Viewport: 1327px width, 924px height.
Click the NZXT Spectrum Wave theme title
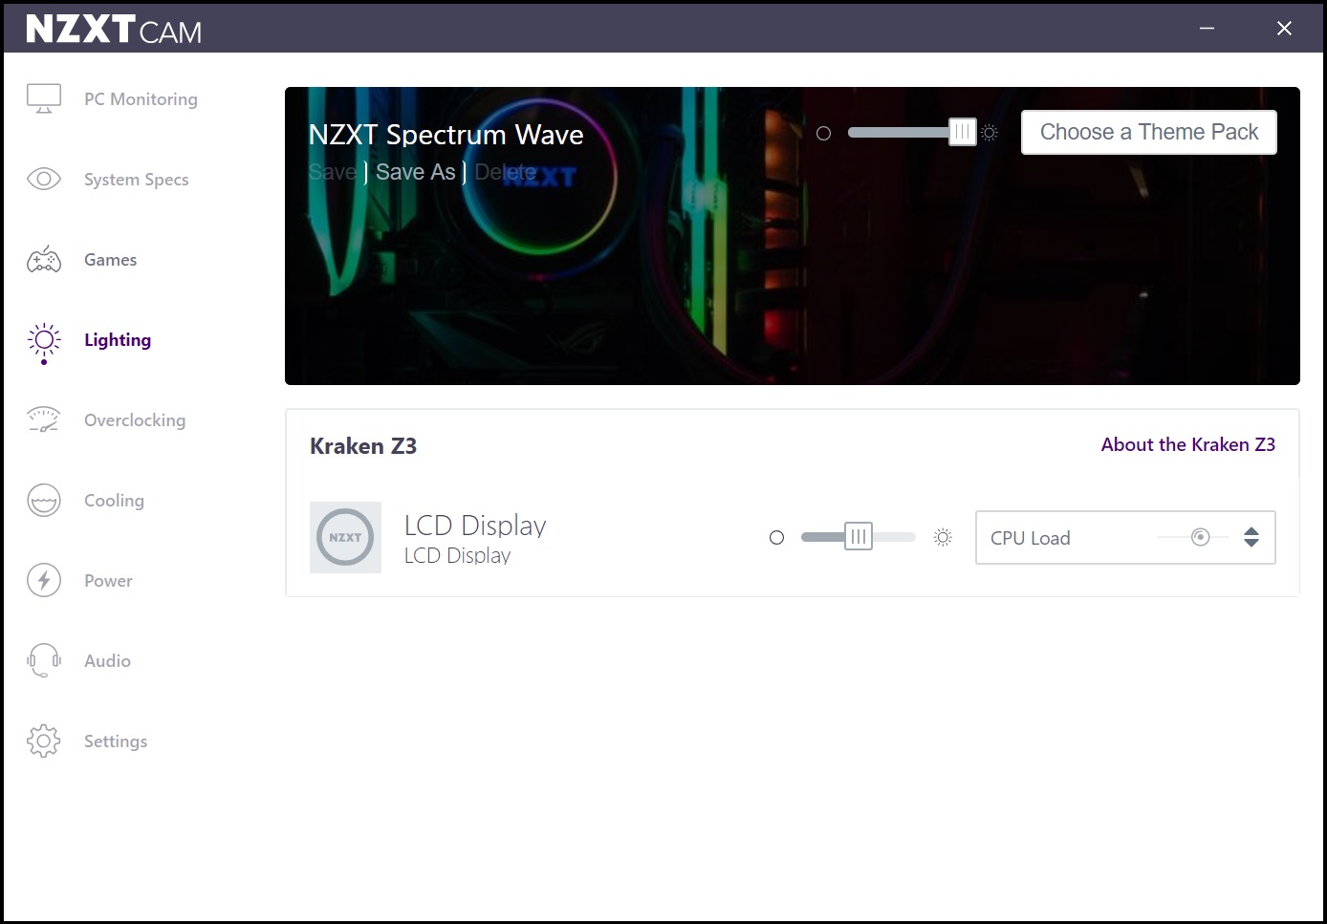446,135
